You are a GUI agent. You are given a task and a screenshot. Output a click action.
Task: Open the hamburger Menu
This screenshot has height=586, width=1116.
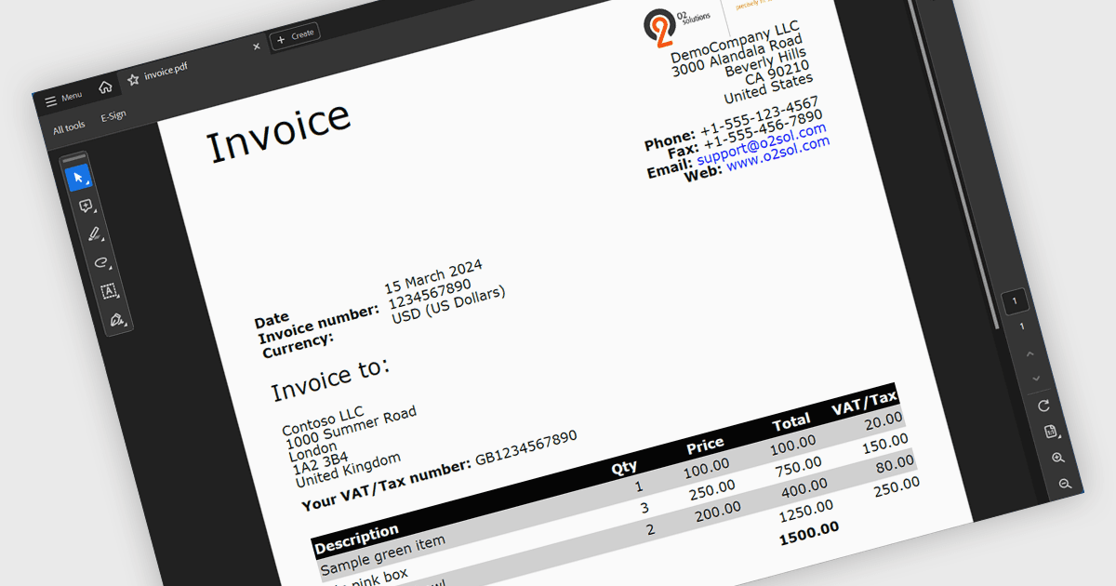click(64, 100)
